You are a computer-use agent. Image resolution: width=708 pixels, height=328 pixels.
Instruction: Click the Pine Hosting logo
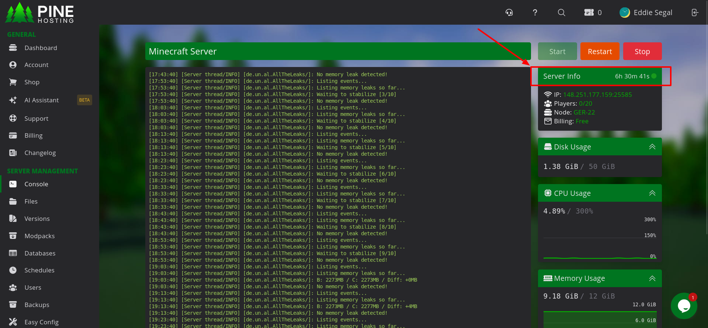39,13
